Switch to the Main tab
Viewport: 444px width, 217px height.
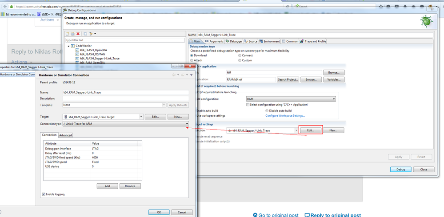(x=195, y=41)
